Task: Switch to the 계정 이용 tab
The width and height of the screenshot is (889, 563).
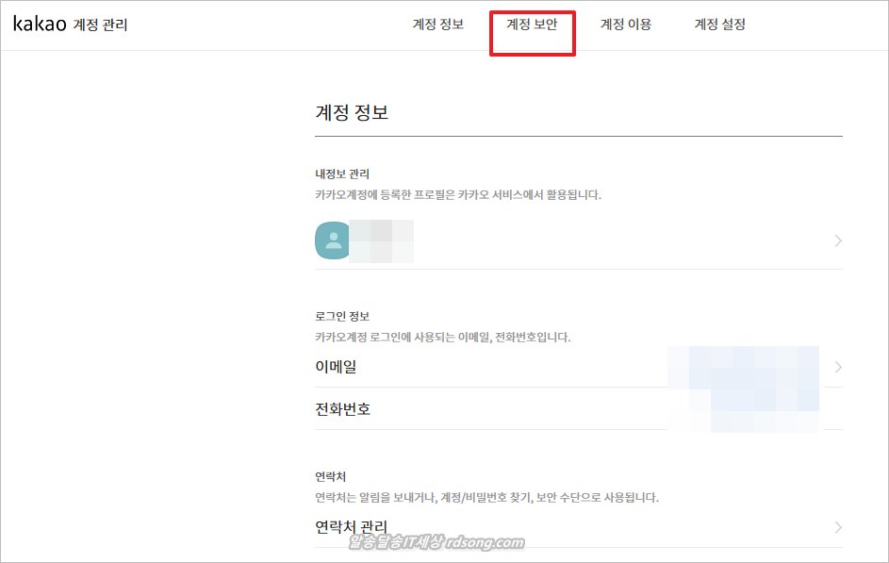Action: (x=623, y=25)
